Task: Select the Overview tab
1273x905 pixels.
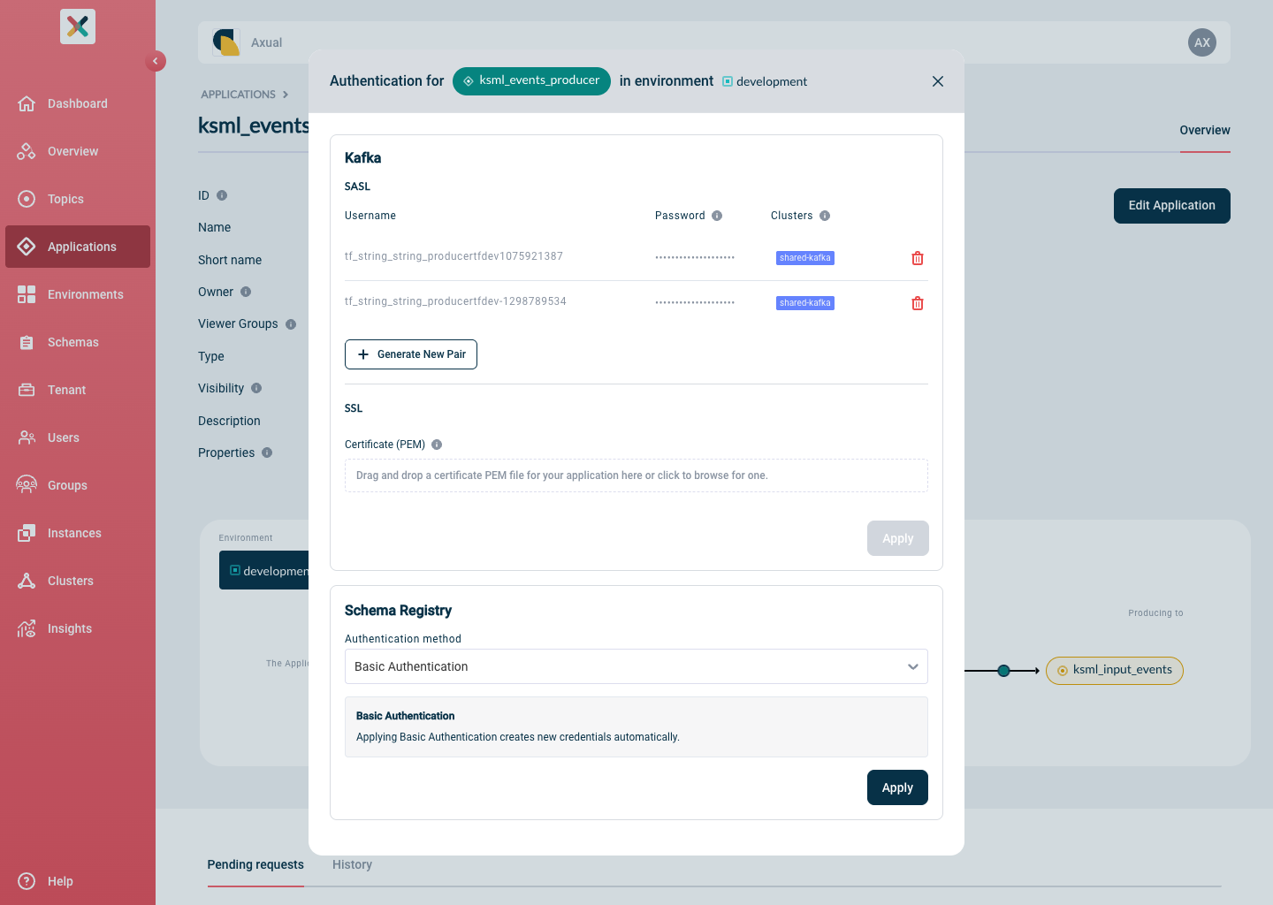Action: coord(1205,130)
